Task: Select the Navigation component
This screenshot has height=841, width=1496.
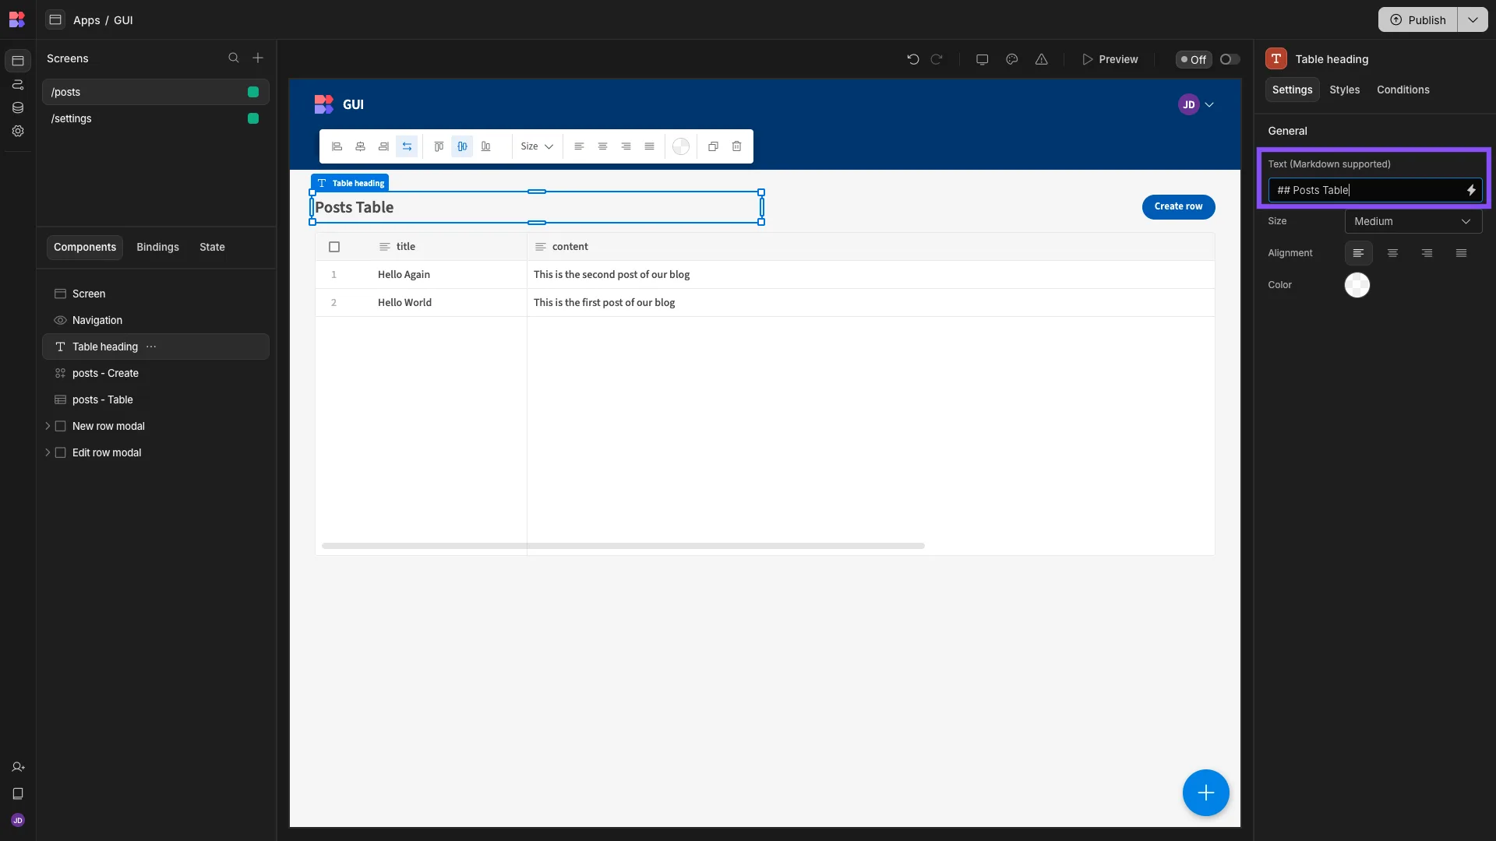Action: pyautogui.click(x=155, y=320)
